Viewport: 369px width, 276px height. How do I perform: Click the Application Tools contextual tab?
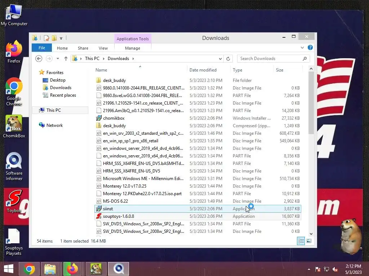click(x=133, y=39)
